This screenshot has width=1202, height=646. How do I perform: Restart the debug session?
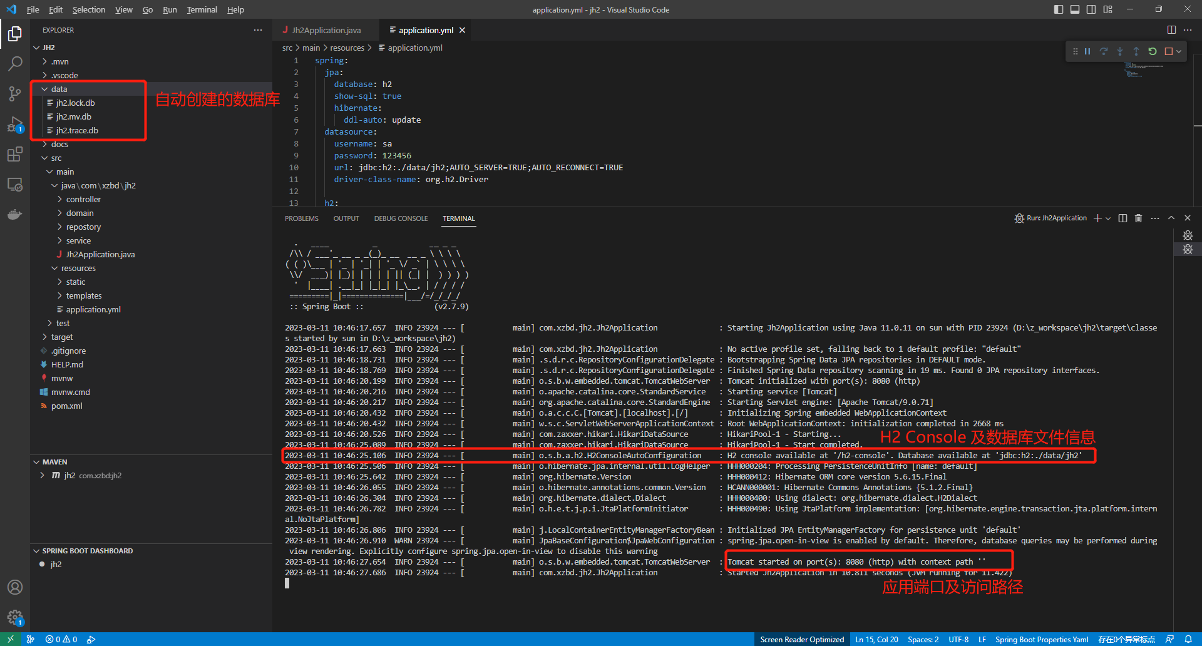[x=1153, y=51]
